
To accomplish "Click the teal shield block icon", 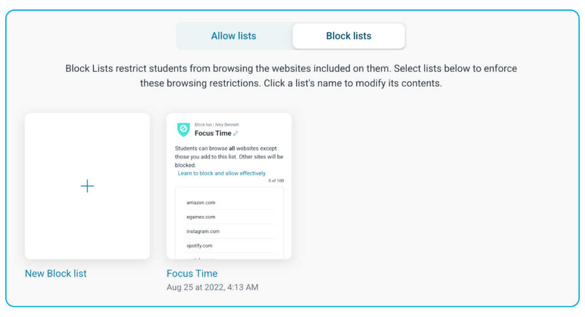I will pos(183,129).
